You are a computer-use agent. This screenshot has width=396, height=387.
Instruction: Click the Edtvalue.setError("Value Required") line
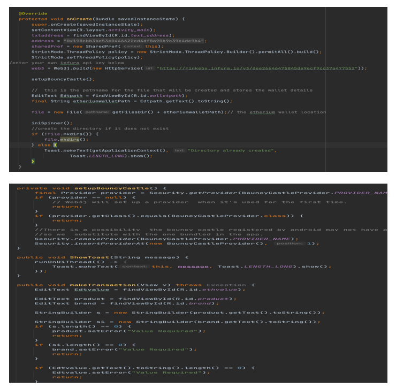coord(131,373)
